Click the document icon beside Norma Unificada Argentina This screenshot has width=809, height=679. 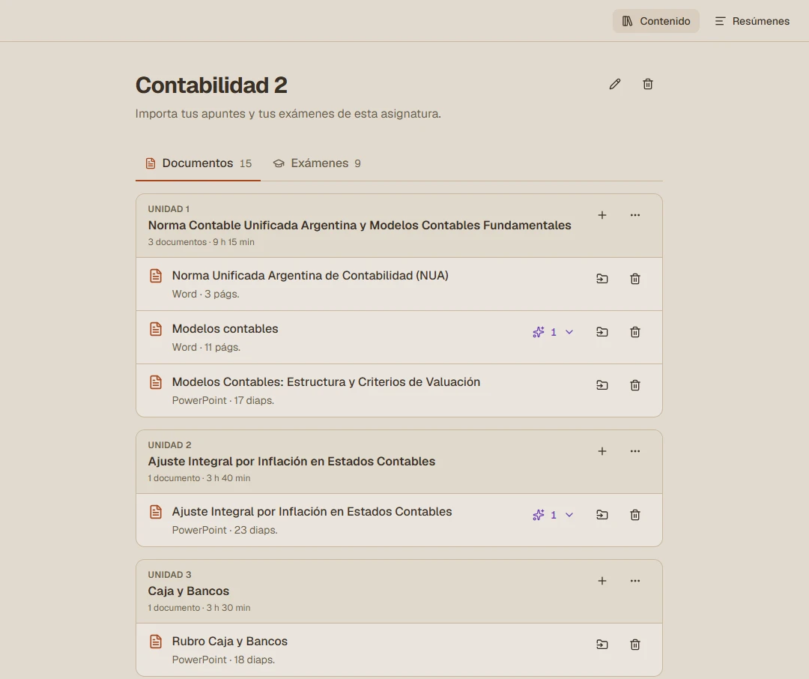[x=156, y=276]
